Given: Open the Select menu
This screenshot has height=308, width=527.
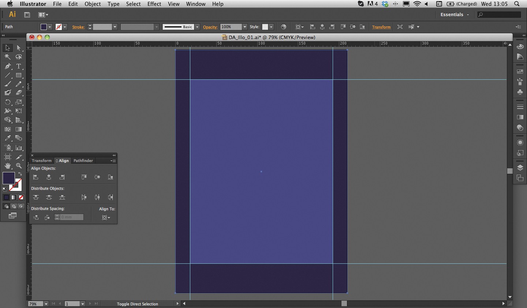Looking at the screenshot, I should point(133,4).
